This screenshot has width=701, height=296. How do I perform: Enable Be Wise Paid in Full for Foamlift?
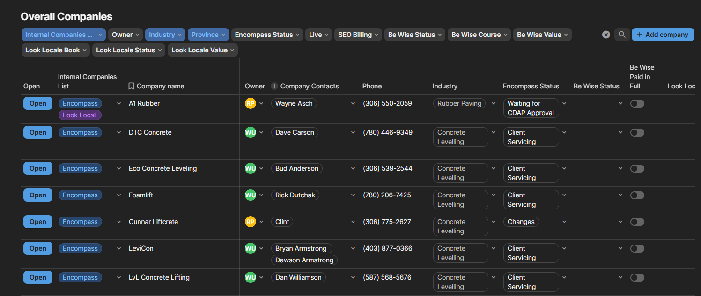click(x=637, y=195)
